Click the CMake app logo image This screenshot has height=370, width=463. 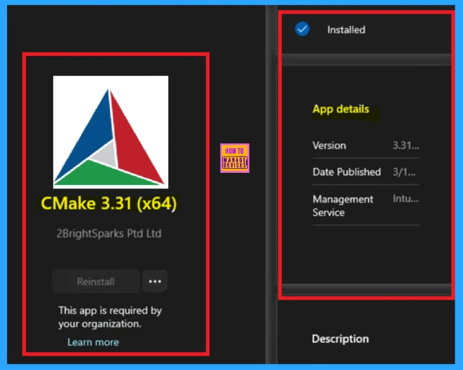(x=111, y=132)
